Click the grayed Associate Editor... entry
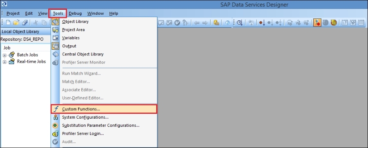 [104, 90]
